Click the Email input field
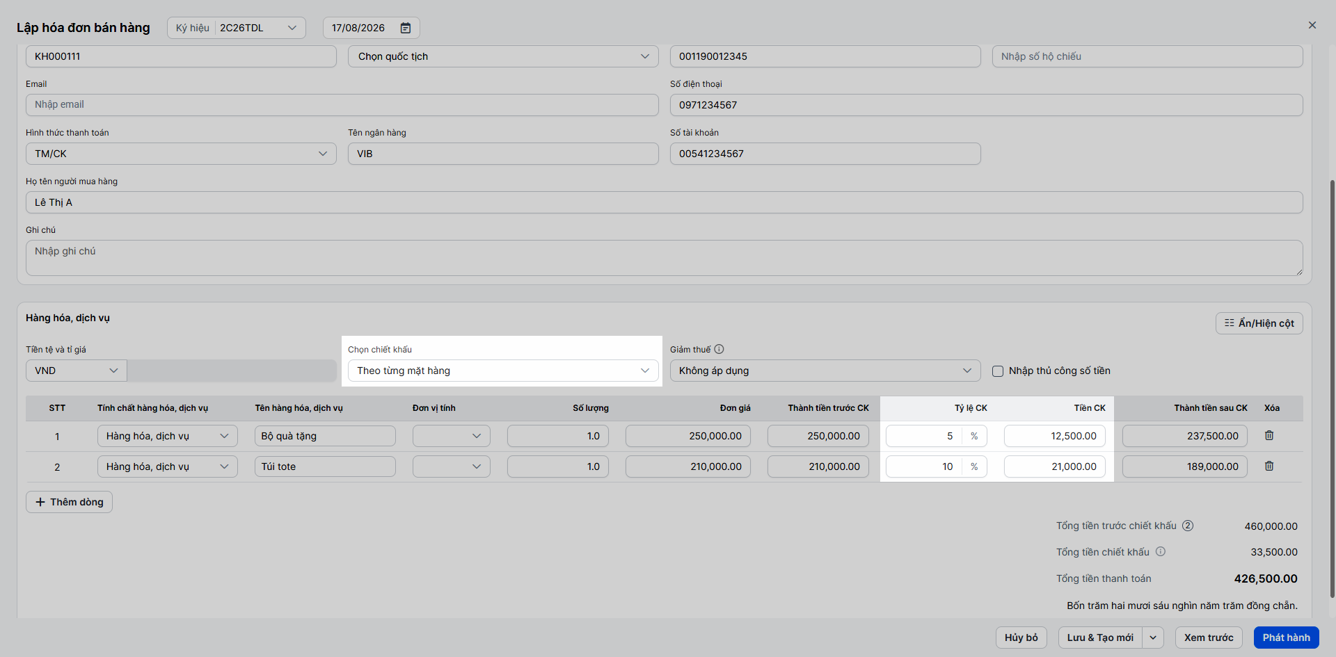This screenshot has height=657, width=1336. click(x=342, y=105)
